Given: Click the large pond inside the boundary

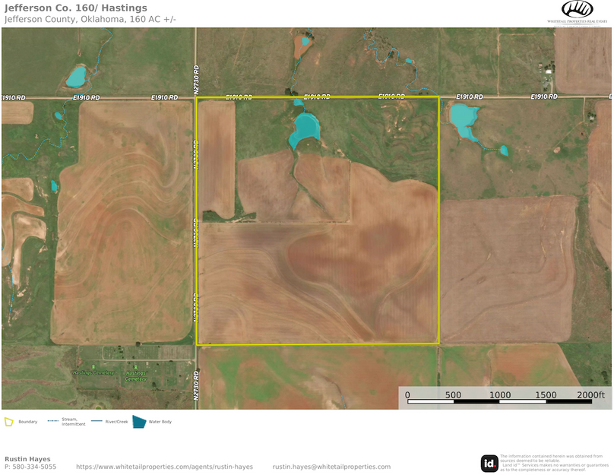Looking at the screenshot, I should tap(305, 129).
